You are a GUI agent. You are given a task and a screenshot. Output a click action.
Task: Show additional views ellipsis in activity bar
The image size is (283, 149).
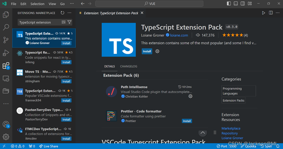tap(6, 104)
